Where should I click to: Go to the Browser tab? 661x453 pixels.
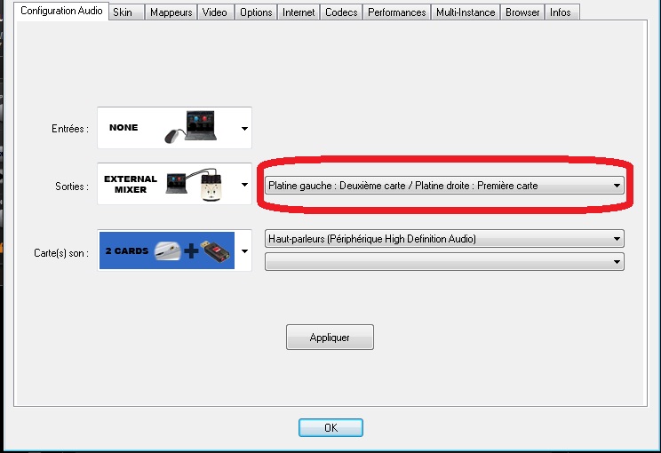pyautogui.click(x=522, y=12)
